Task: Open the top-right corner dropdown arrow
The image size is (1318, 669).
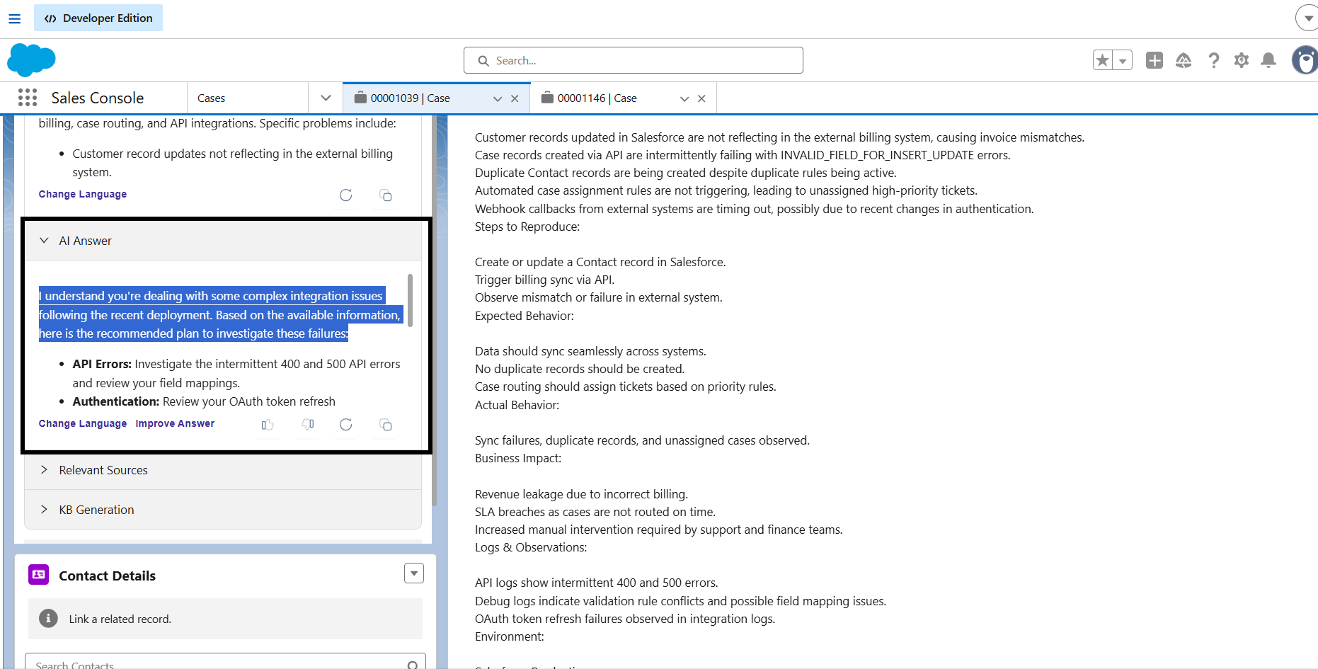Action: pyautogui.click(x=1308, y=18)
